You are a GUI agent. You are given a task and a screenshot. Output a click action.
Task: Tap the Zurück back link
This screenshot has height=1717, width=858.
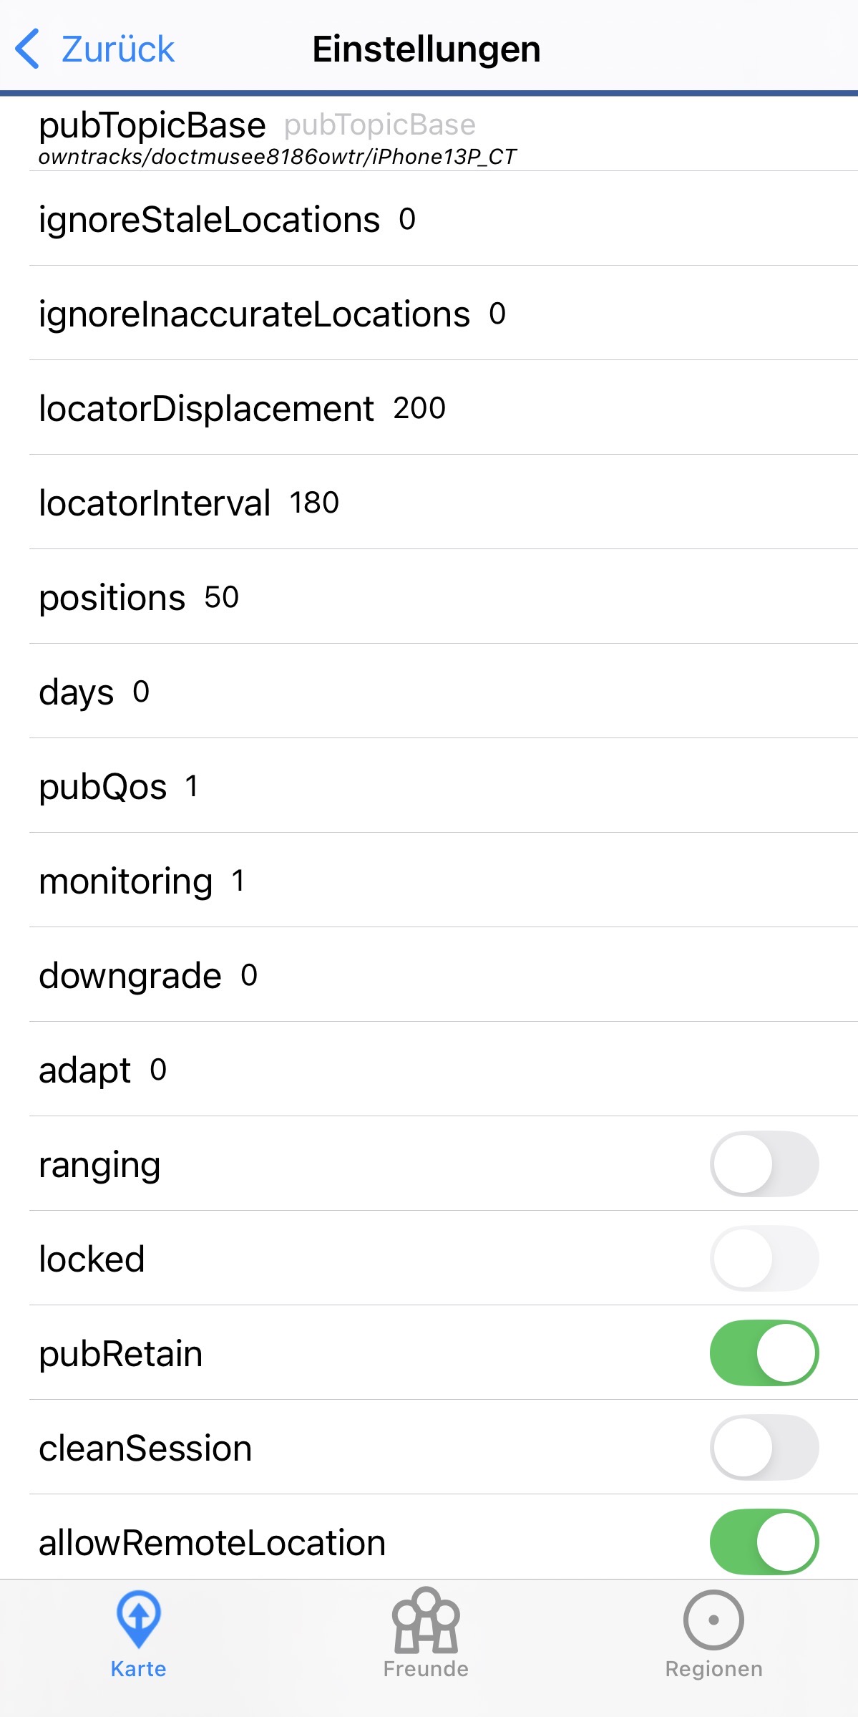click(117, 49)
